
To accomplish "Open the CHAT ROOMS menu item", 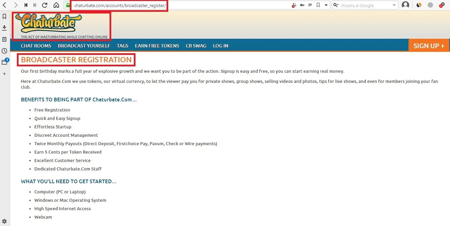I will click(36, 46).
